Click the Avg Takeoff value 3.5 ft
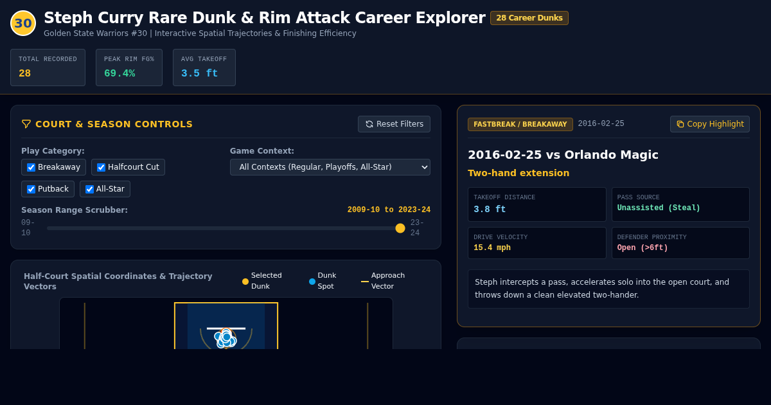Viewport: 771px width, 405px height. (x=199, y=73)
